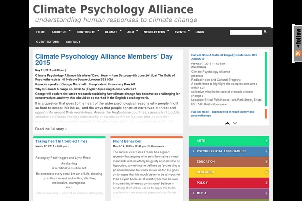Open Taking heart in troubled times post
302x201 pixels.
[x=61, y=141]
